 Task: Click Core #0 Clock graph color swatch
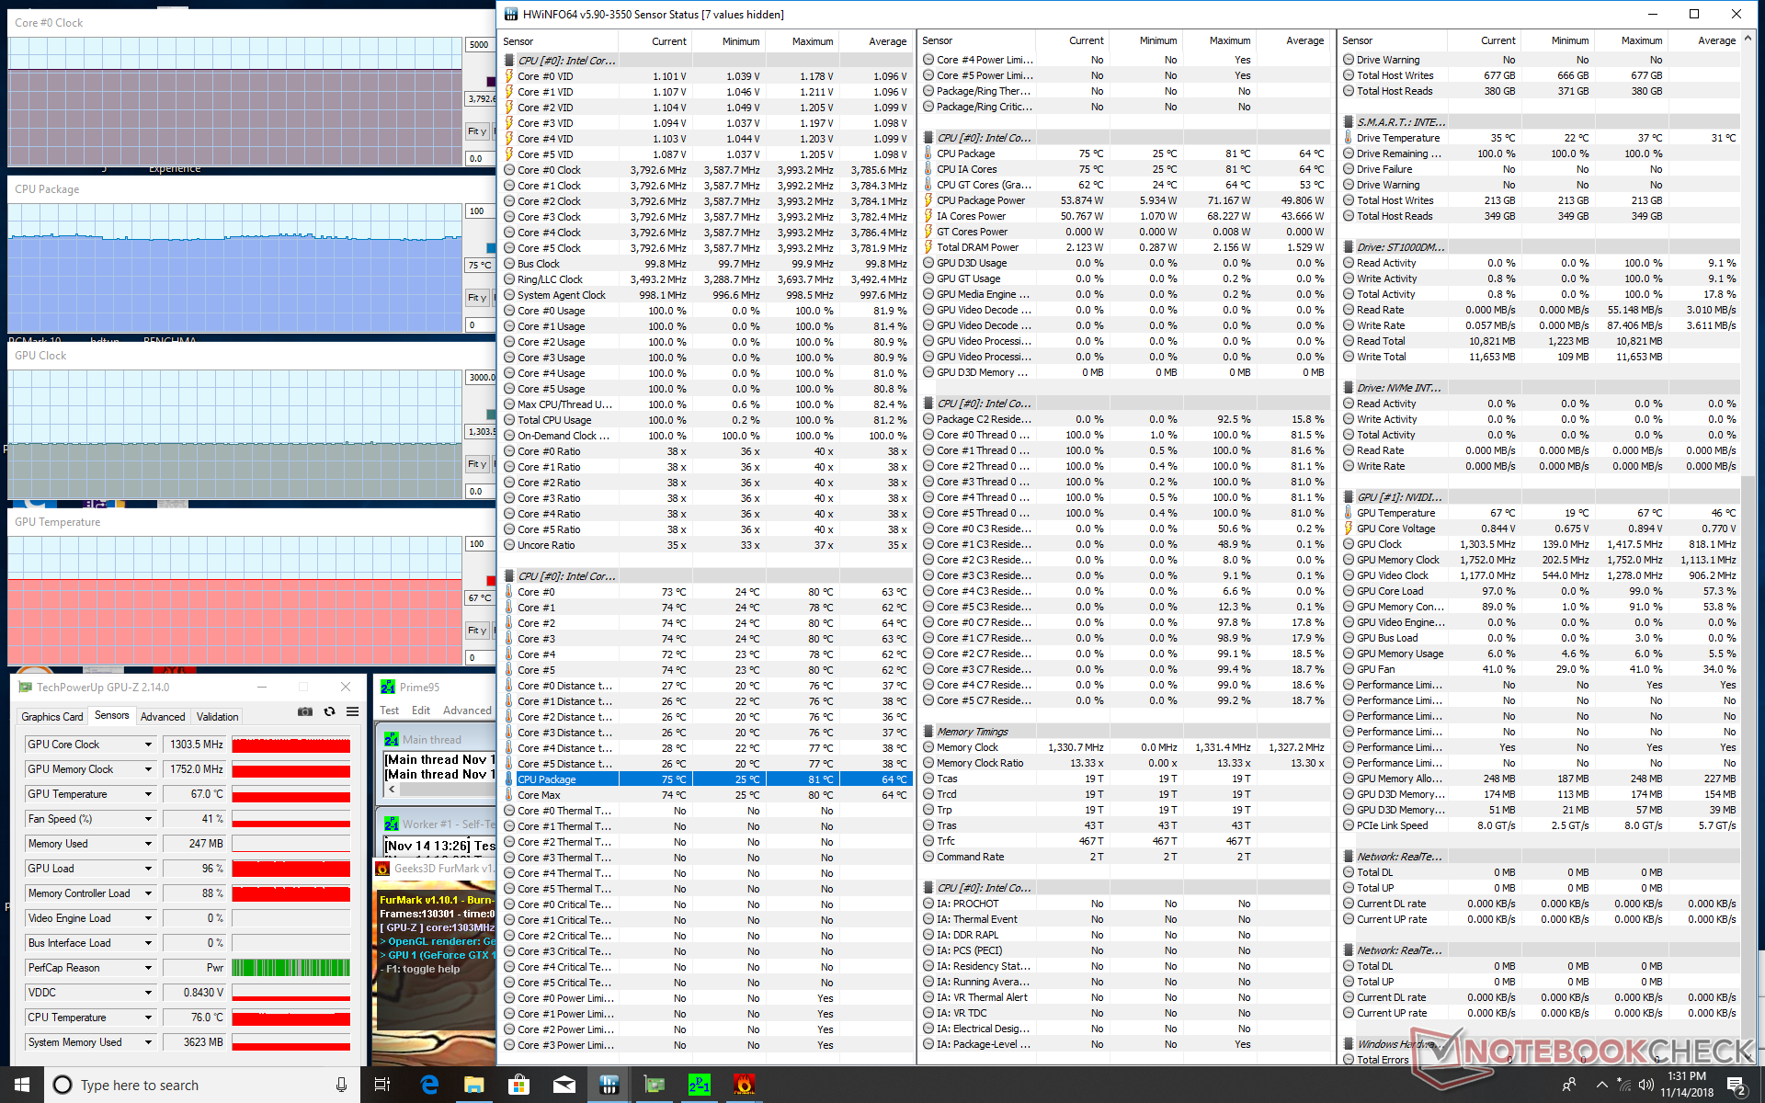491,82
